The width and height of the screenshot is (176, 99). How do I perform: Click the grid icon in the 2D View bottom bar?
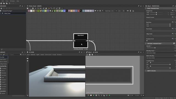click(96, 95)
